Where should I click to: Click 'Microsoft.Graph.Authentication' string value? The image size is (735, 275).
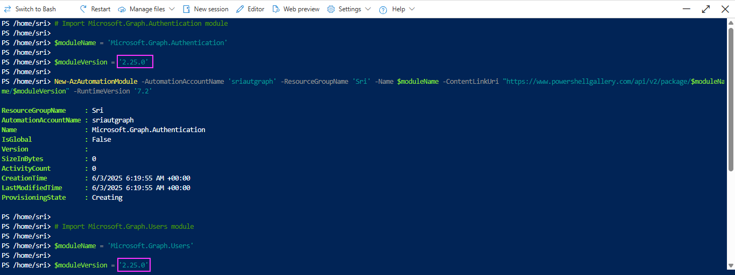click(167, 43)
